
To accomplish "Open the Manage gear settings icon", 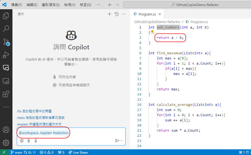I will (6, 143).
